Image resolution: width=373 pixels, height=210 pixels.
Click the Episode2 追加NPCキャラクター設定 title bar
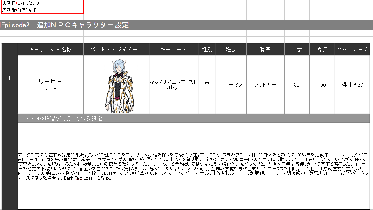click(x=186, y=25)
